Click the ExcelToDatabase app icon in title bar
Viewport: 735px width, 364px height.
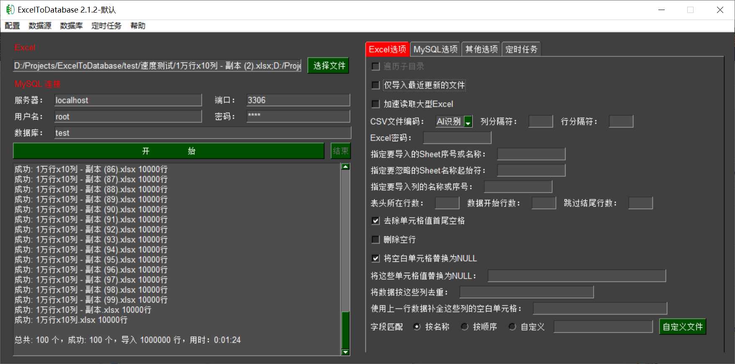pyautogui.click(x=10, y=10)
